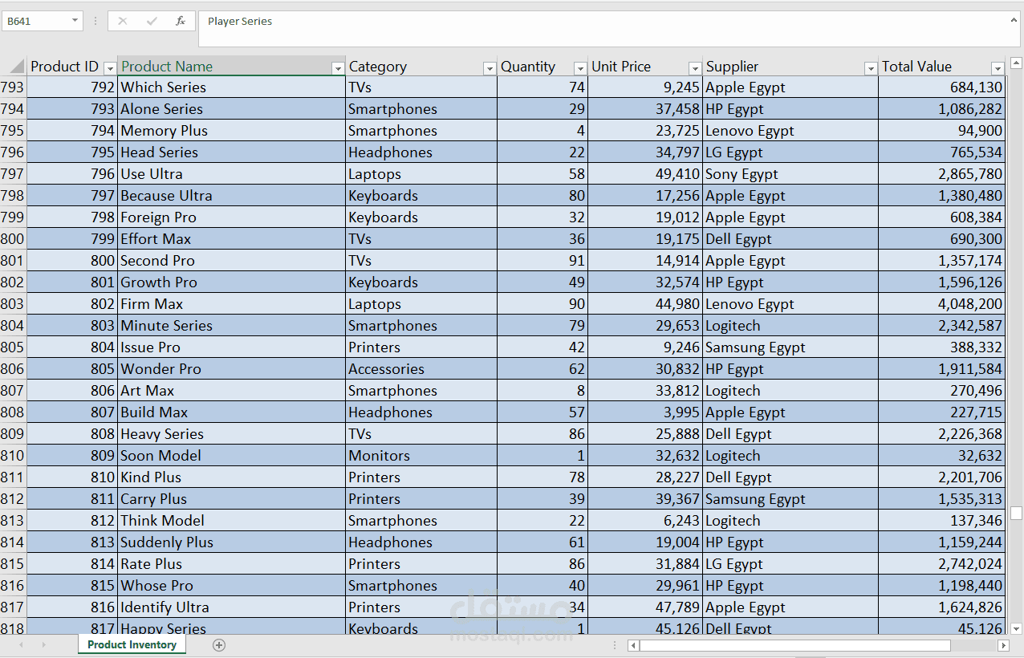
Task: Select row header 816
Action: [x=13, y=586]
